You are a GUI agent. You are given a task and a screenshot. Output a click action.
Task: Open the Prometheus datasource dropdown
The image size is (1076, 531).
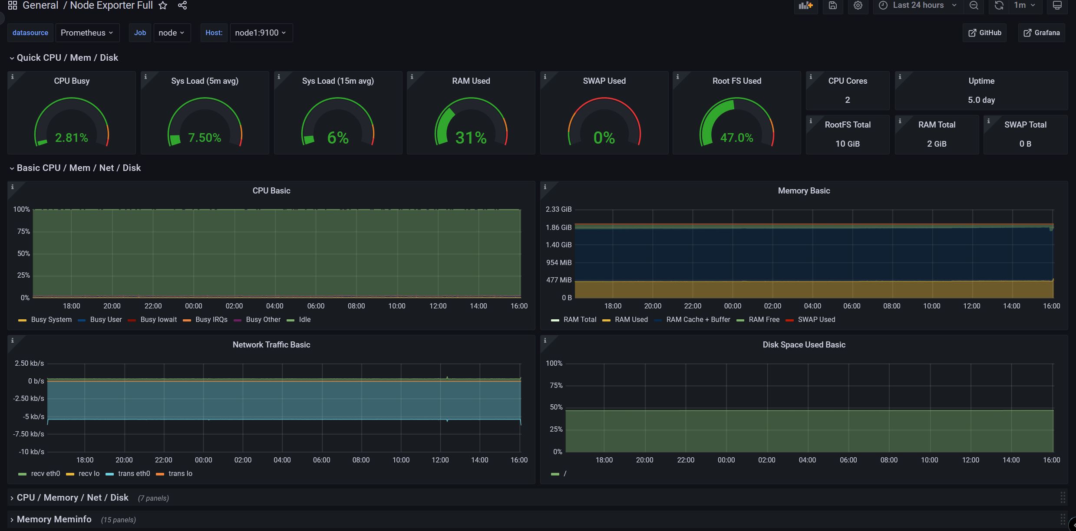[87, 33]
